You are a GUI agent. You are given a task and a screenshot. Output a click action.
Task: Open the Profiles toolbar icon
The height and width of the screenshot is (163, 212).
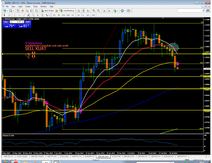click(x=11, y=11)
